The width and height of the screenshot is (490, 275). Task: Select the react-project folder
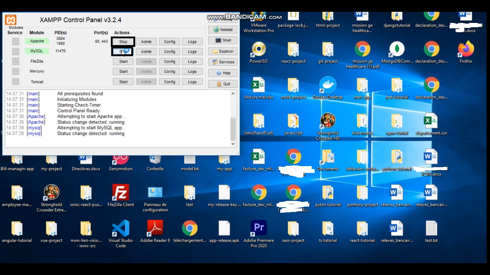(x=293, y=53)
